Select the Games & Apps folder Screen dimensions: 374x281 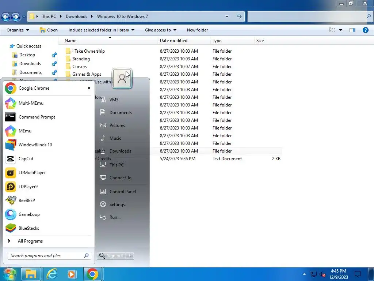[x=87, y=74]
